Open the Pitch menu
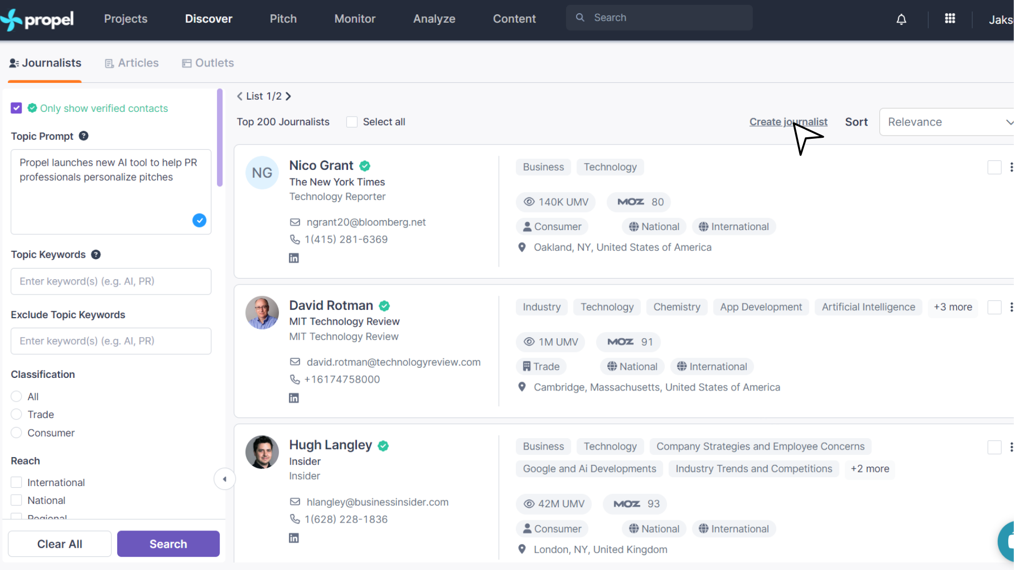The height and width of the screenshot is (570, 1014). (283, 19)
